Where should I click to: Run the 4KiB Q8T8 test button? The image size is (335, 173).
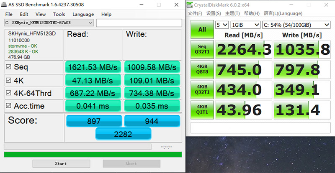coord(202,69)
